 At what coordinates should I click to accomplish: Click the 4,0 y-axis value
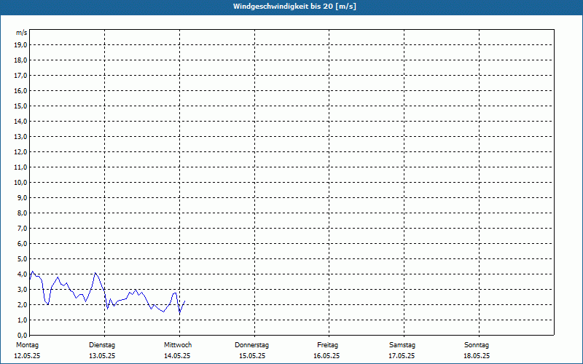(x=22, y=274)
